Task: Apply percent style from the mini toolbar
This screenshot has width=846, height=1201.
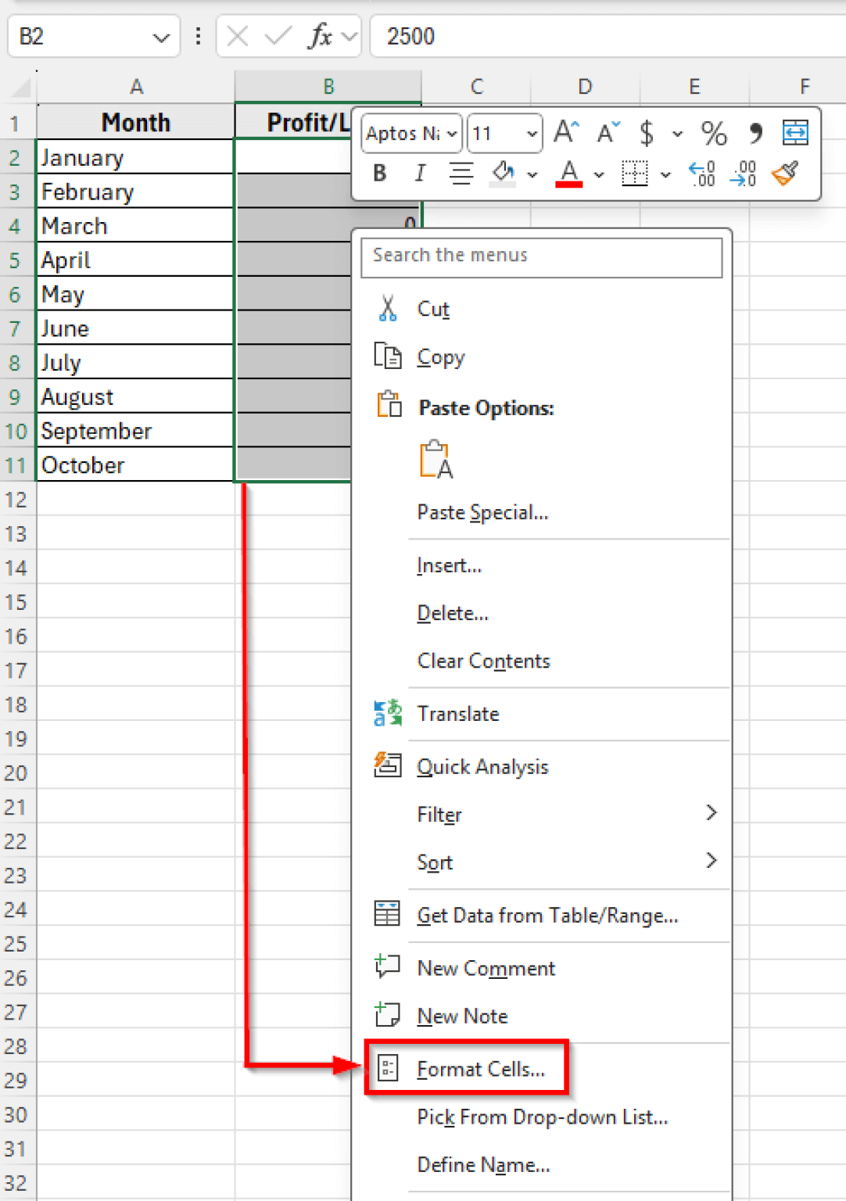Action: point(713,133)
